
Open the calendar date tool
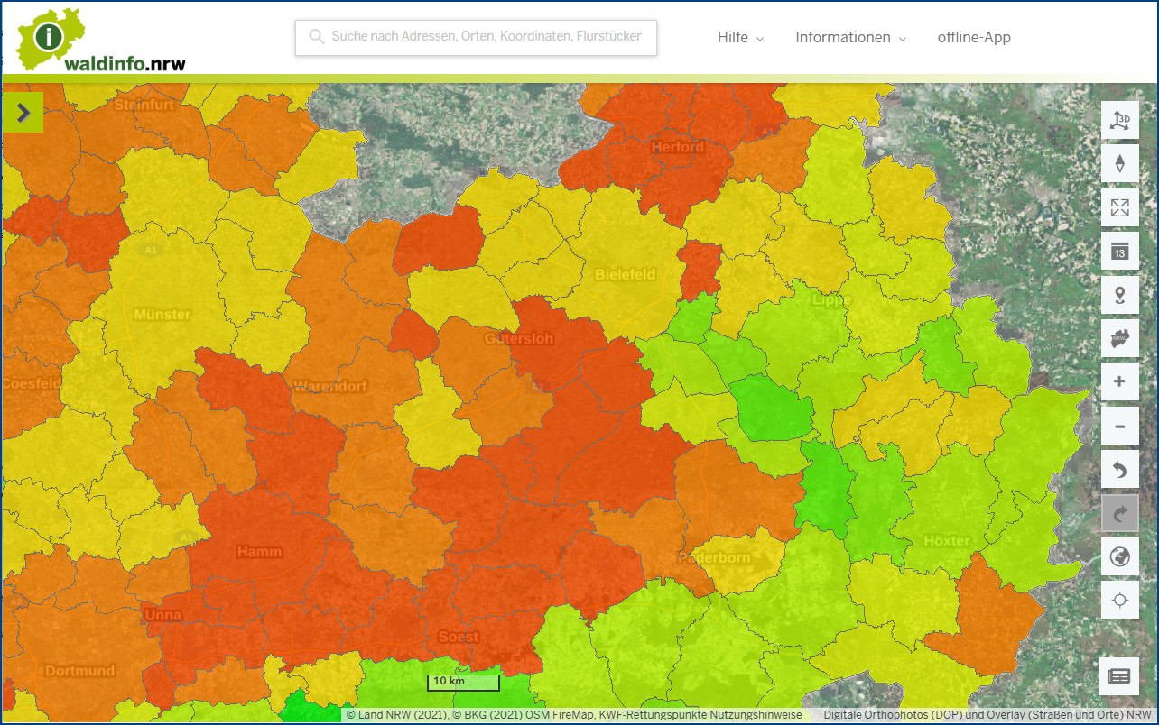click(x=1120, y=251)
